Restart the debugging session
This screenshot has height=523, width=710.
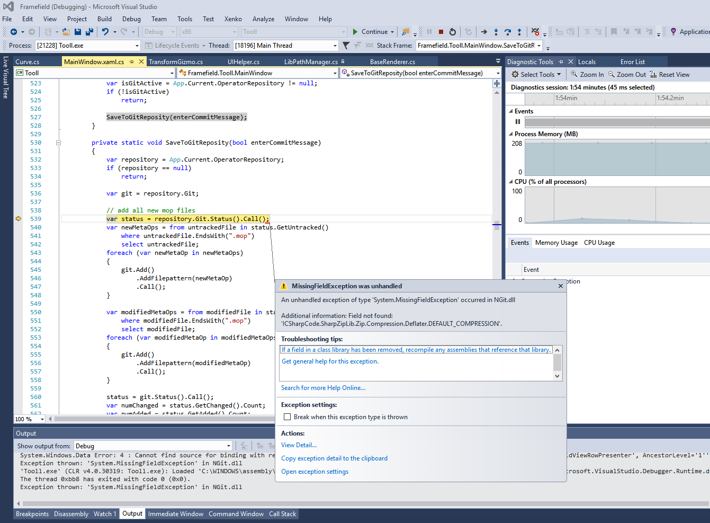[453, 32]
